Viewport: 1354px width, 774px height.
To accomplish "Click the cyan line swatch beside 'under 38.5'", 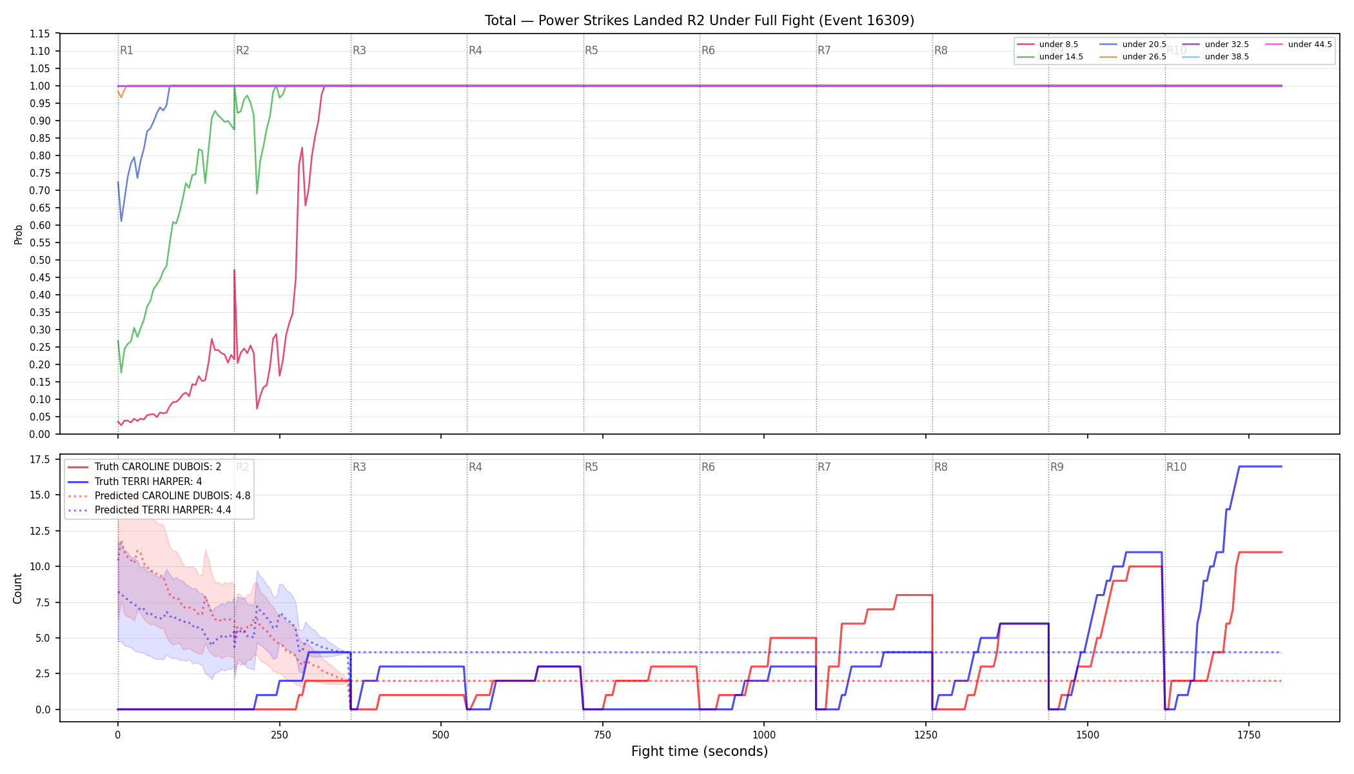I will pyautogui.click(x=1191, y=57).
